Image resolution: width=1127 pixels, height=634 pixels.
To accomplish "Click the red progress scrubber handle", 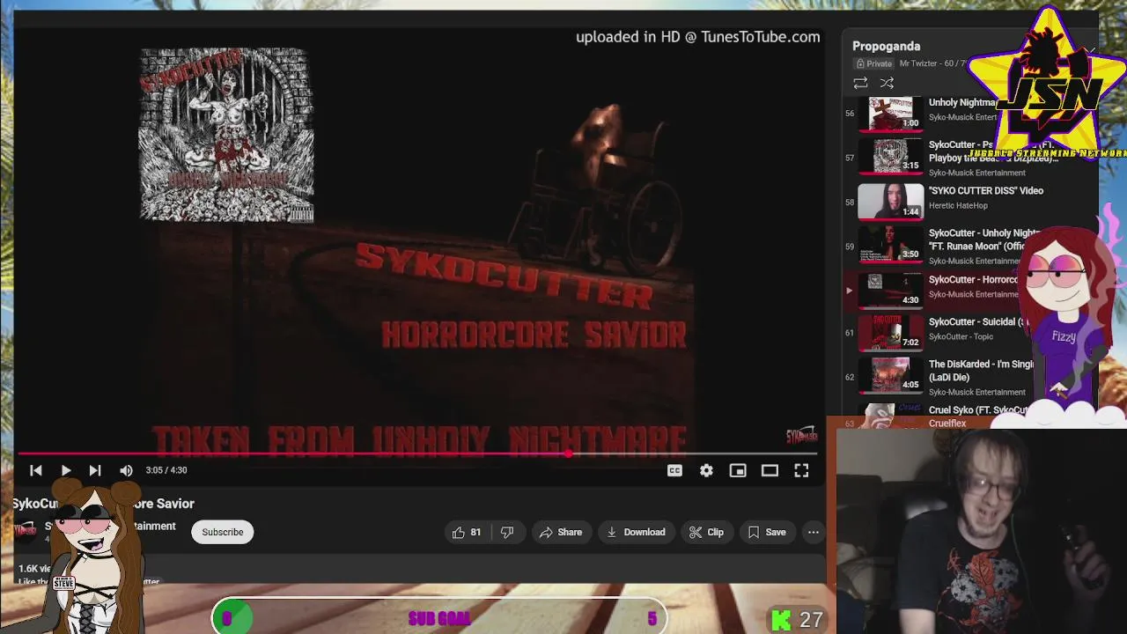I will 570,454.
